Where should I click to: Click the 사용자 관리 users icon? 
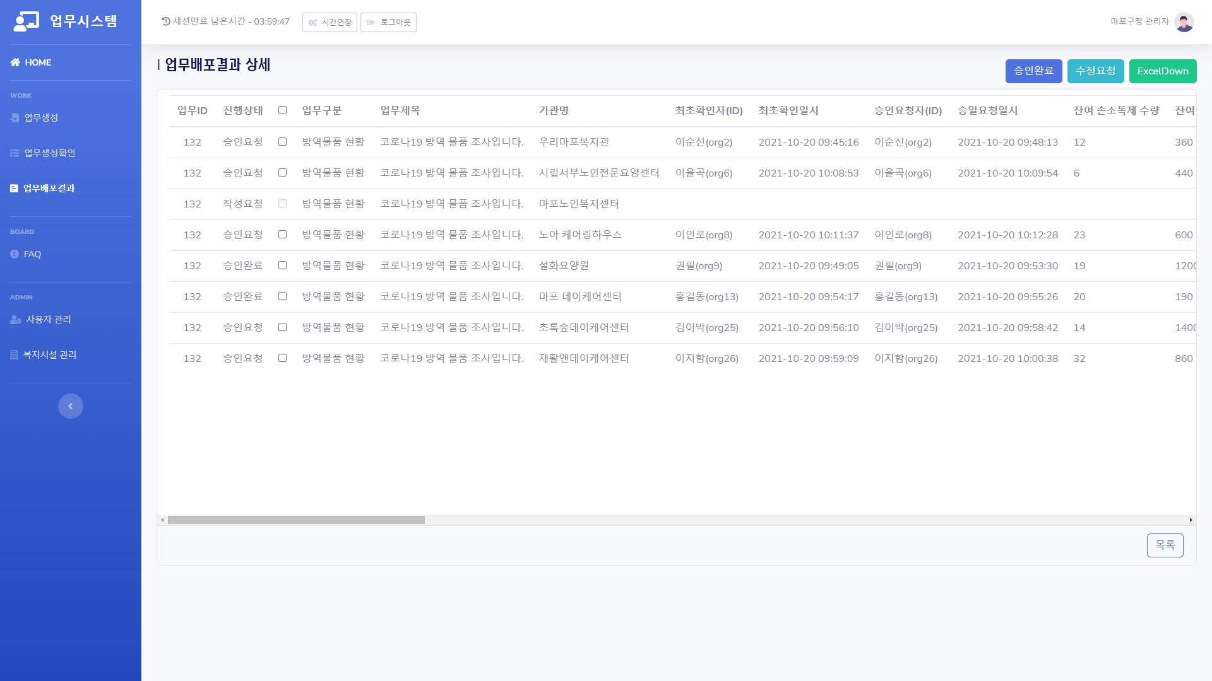click(16, 320)
